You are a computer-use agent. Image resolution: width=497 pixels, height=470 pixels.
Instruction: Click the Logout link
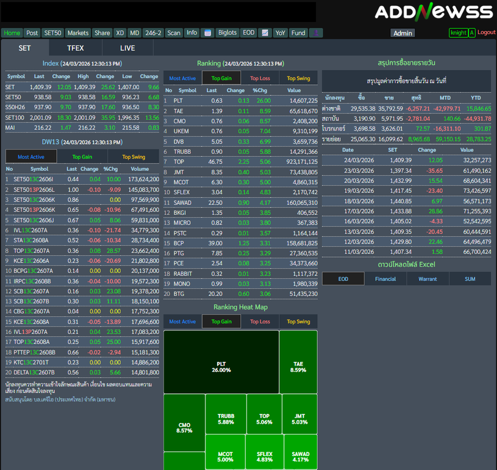[486, 32]
